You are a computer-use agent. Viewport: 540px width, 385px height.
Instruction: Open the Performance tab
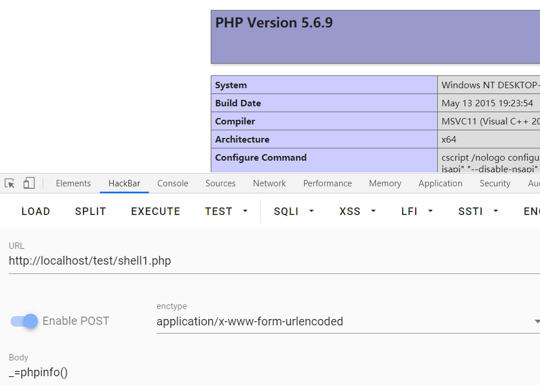327,183
